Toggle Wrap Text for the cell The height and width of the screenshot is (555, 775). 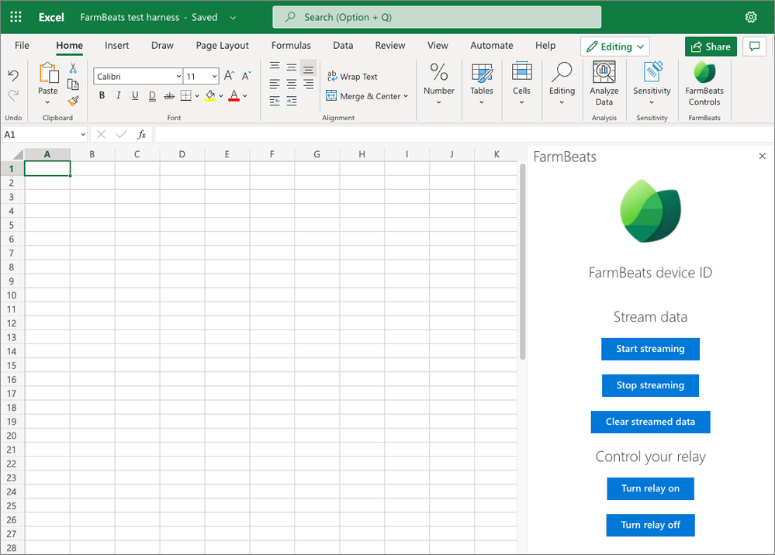pos(352,77)
